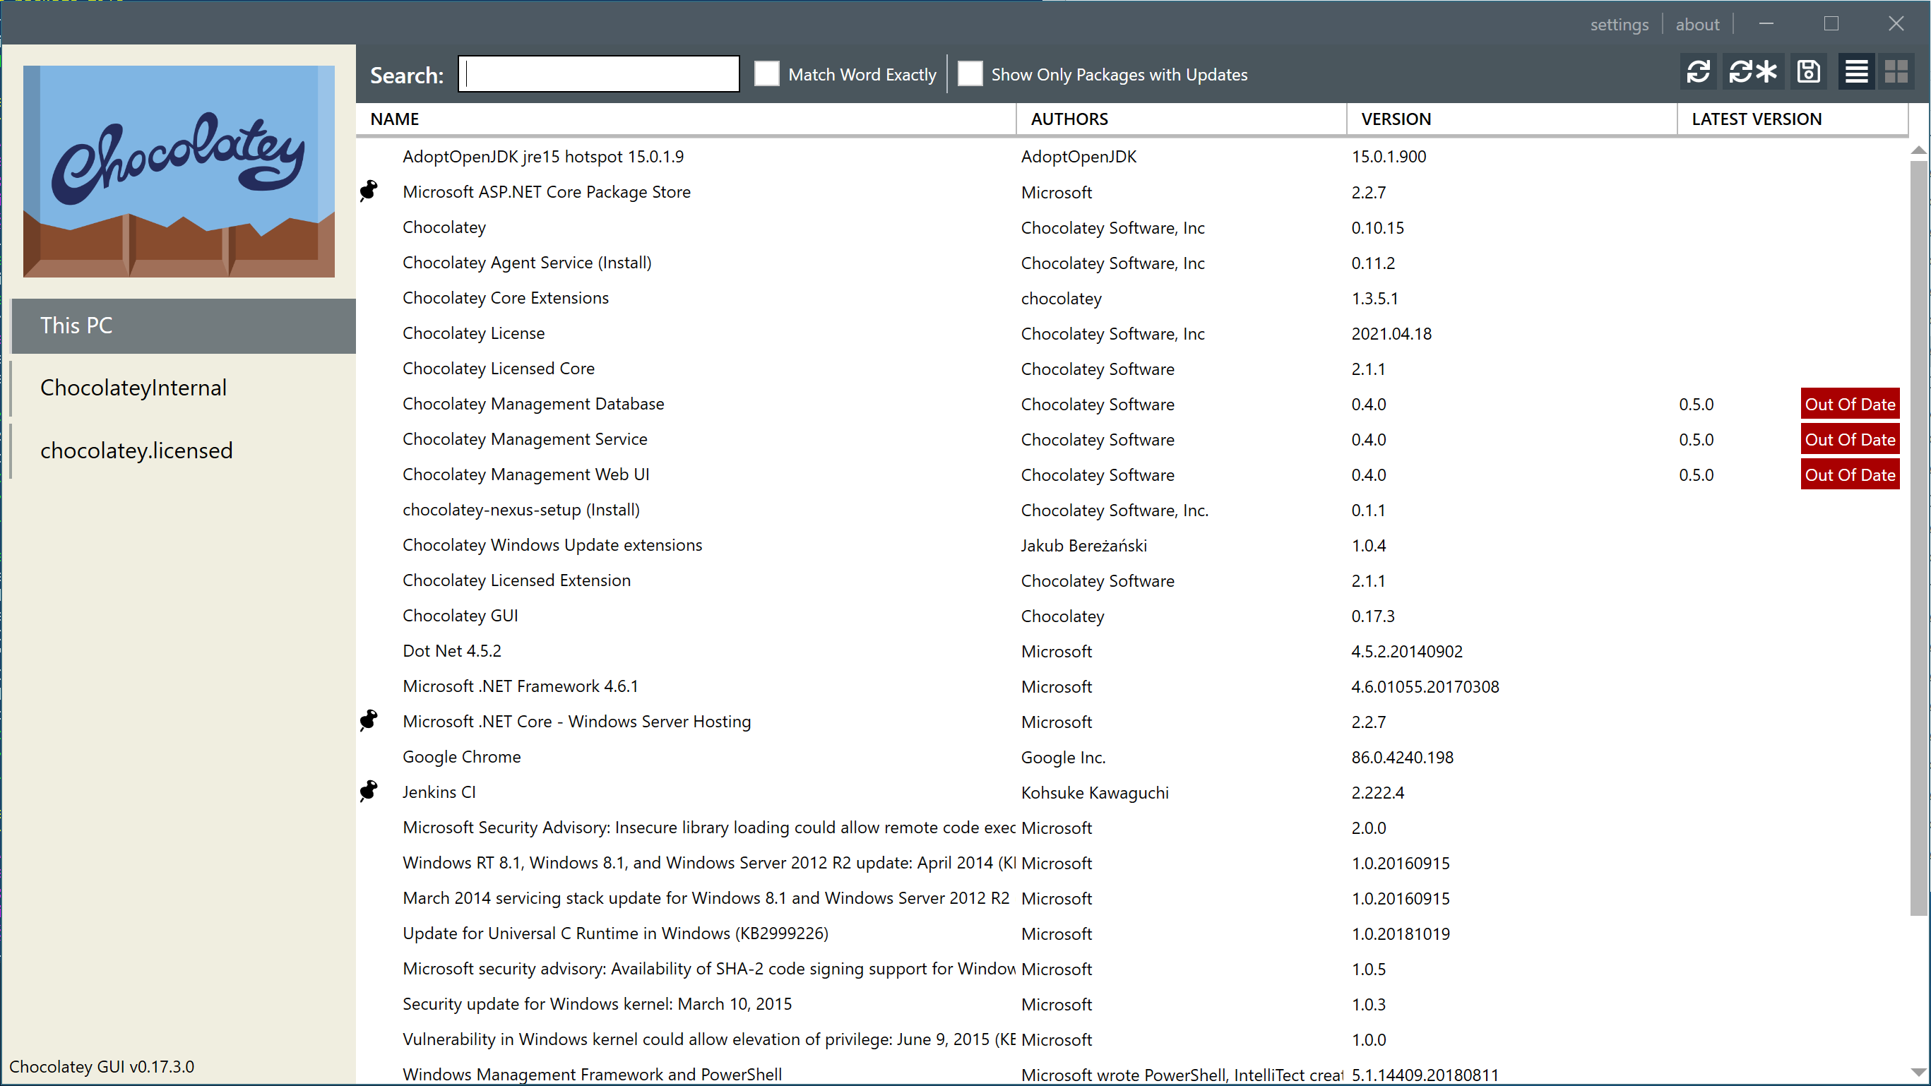Click Out Of Date badge for Chocolatey Management Database
The image size is (1931, 1086).
pyautogui.click(x=1850, y=404)
